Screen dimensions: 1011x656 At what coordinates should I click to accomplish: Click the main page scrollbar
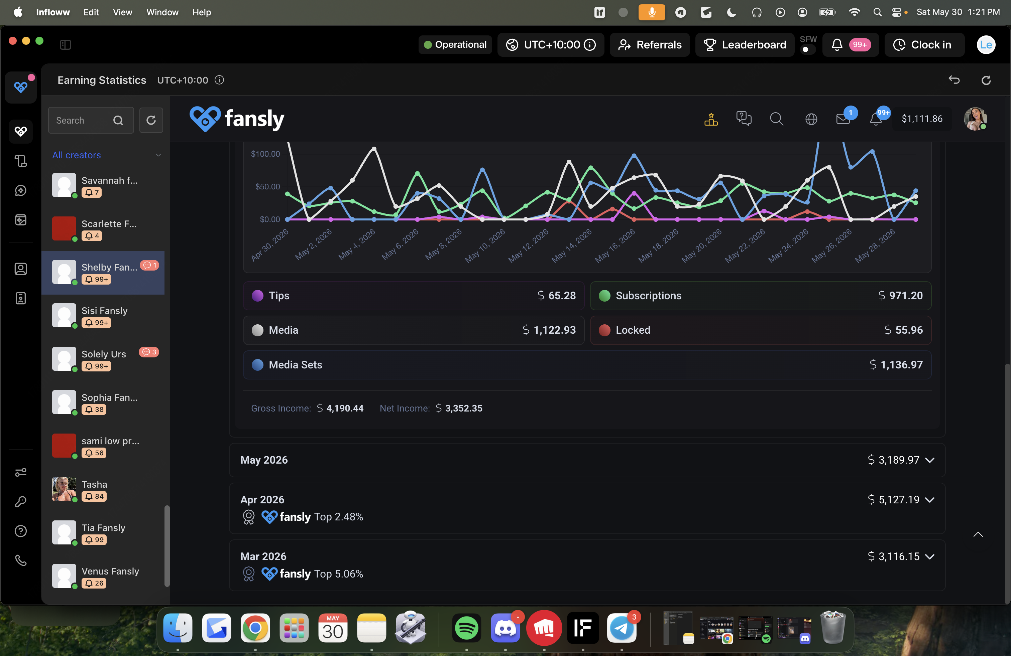click(1007, 483)
